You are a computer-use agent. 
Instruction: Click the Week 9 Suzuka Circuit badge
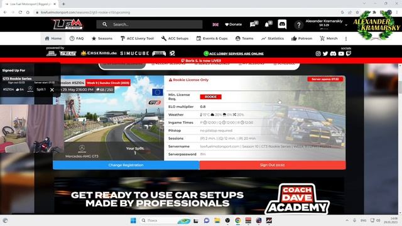tap(108, 83)
